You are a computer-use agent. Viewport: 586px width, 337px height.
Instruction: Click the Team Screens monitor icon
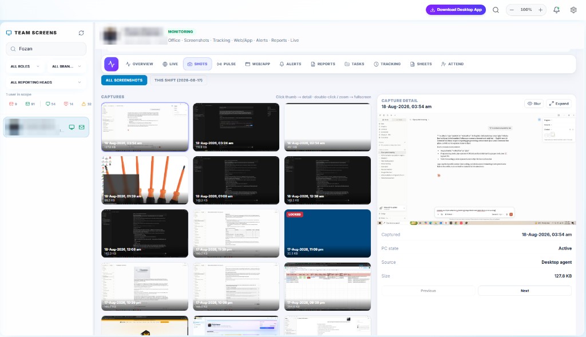coord(9,33)
